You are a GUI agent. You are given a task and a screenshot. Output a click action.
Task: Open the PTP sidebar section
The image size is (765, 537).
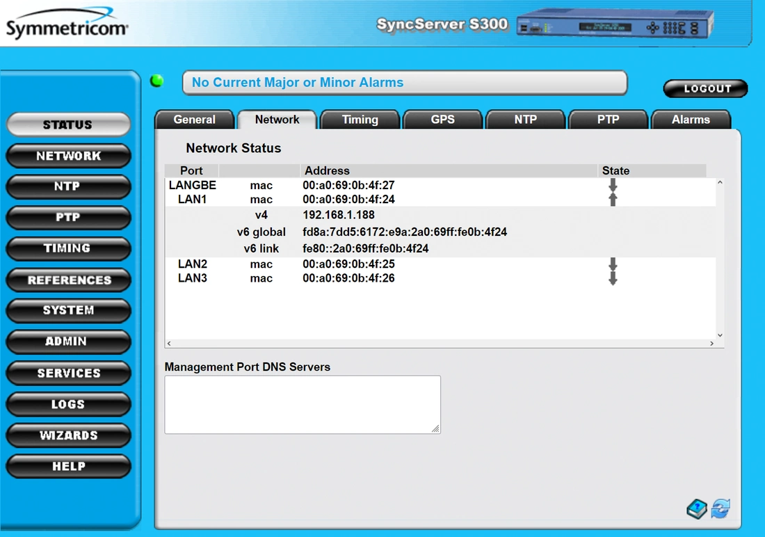pos(68,217)
